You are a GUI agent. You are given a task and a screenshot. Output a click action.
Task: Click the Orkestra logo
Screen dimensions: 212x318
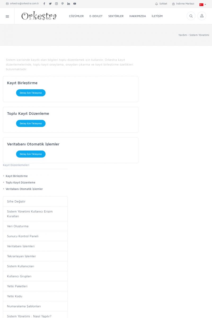39,16
